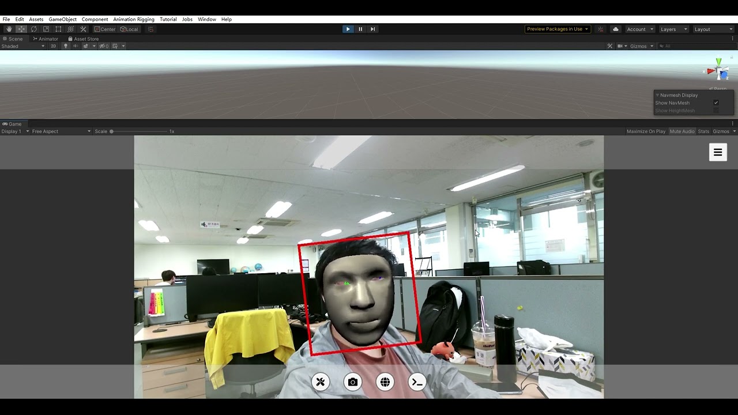
Task: Open Preview Packages in Use dropdown
Action: pos(558,29)
